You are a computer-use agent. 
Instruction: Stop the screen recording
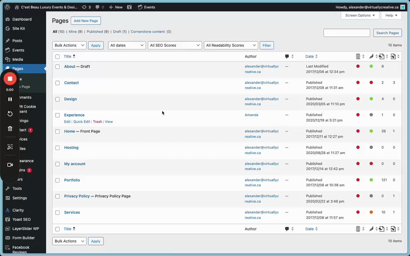(10, 79)
